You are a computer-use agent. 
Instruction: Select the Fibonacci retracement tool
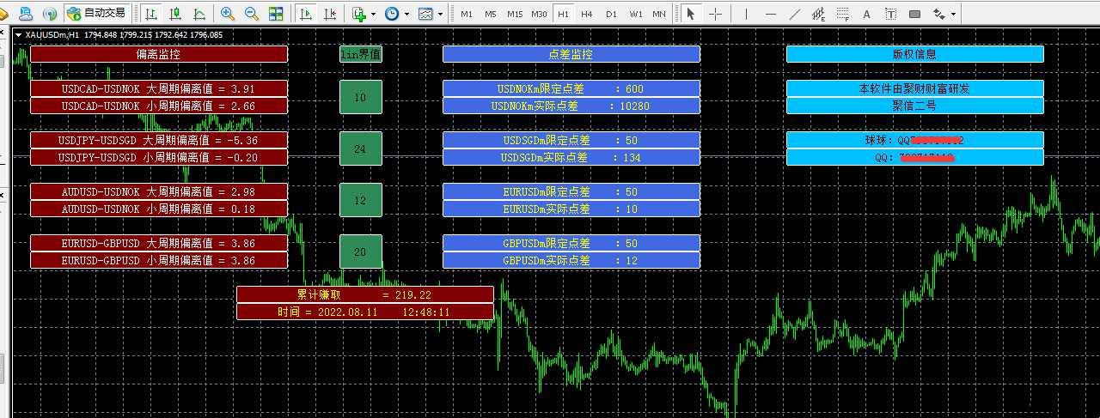[x=842, y=14]
